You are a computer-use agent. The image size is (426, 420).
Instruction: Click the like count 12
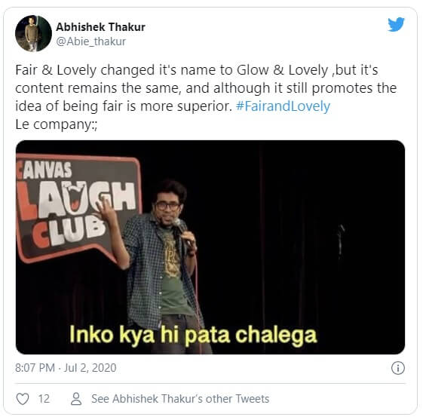click(44, 399)
